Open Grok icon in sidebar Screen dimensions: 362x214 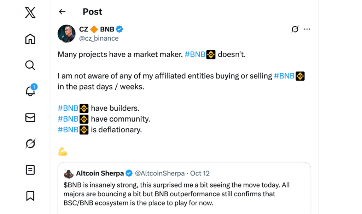tap(30, 144)
